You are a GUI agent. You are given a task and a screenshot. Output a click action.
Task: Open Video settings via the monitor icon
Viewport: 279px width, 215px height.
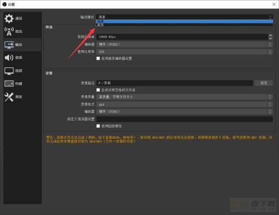click(9, 71)
